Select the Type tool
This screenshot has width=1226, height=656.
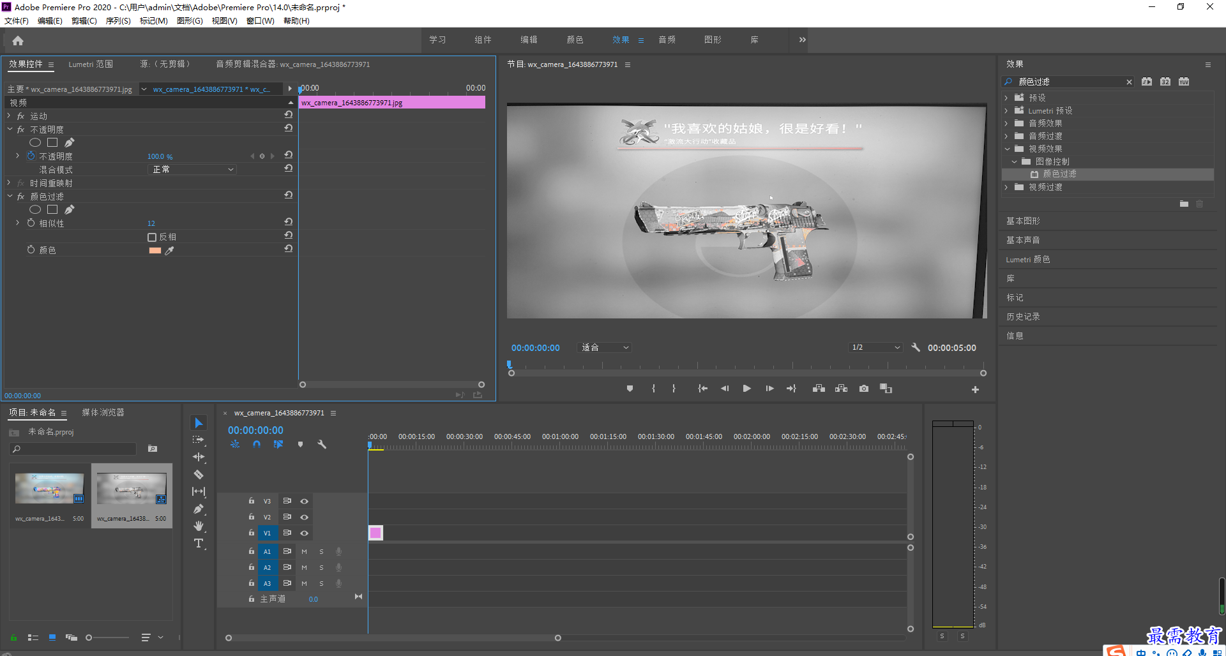click(x=199, y=543)
